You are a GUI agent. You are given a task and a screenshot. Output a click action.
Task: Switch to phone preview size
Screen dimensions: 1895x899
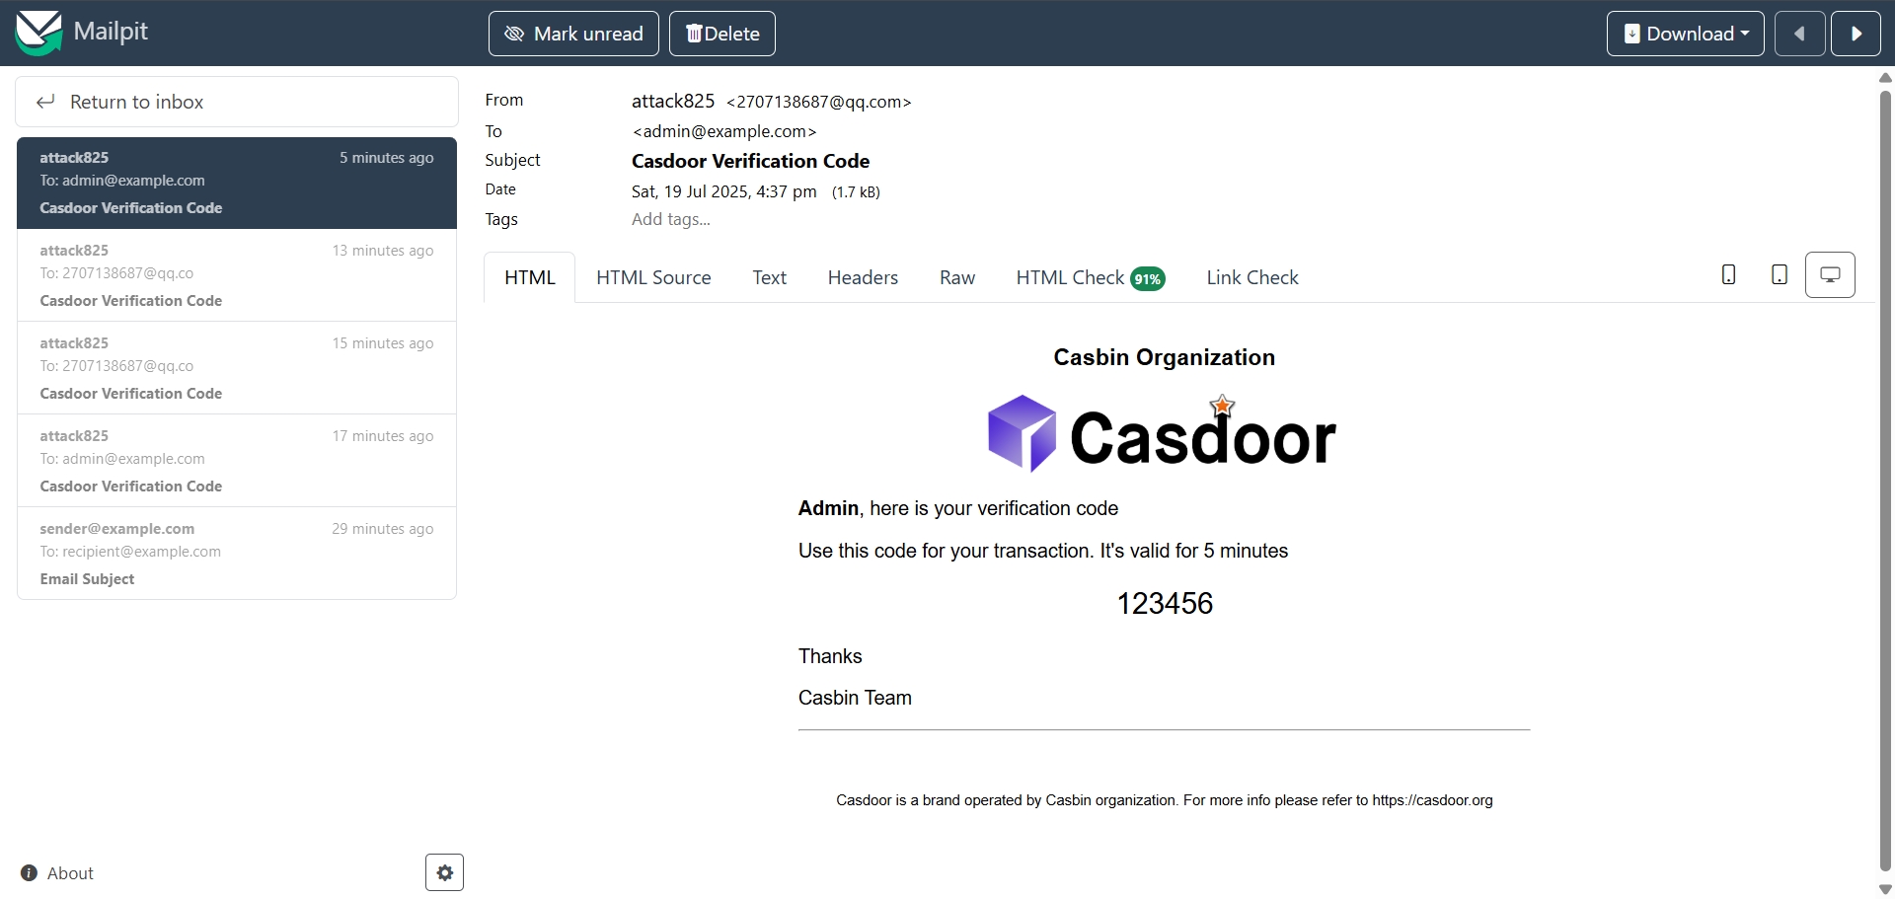click(1728, 275)
